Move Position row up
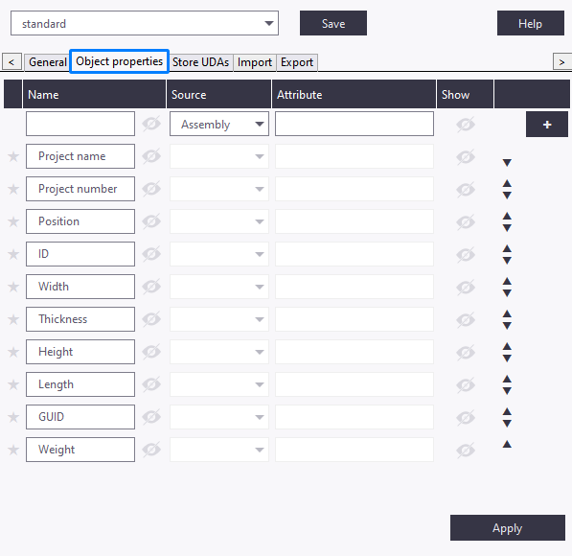This screenshot has height=556, width=572. 507,216
